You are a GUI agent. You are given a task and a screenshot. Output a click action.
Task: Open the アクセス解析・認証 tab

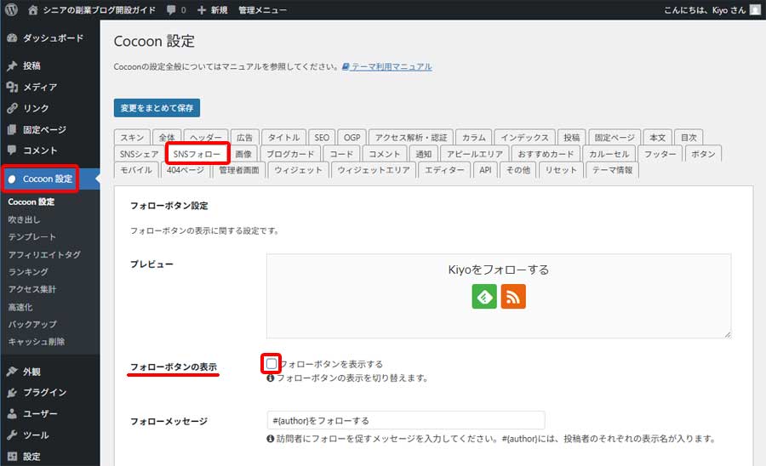[x=411, y=138]
